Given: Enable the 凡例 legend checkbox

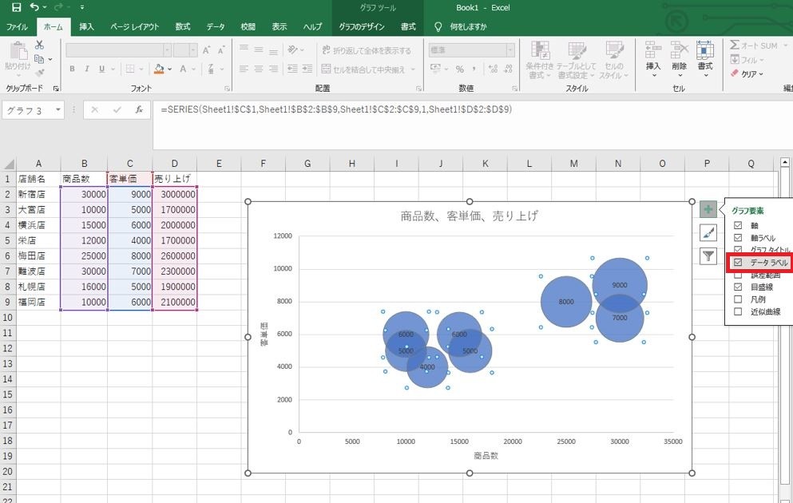Looking at the screenshot, I should click(x=738, y=299).
